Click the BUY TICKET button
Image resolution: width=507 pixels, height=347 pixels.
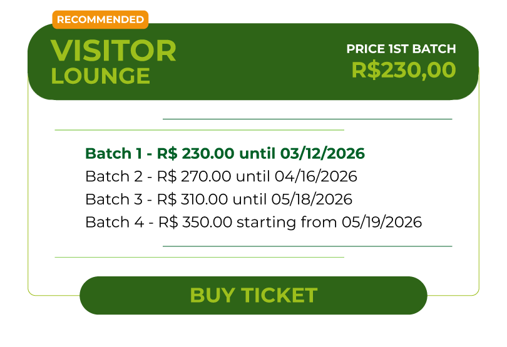(x=253, y=295)
